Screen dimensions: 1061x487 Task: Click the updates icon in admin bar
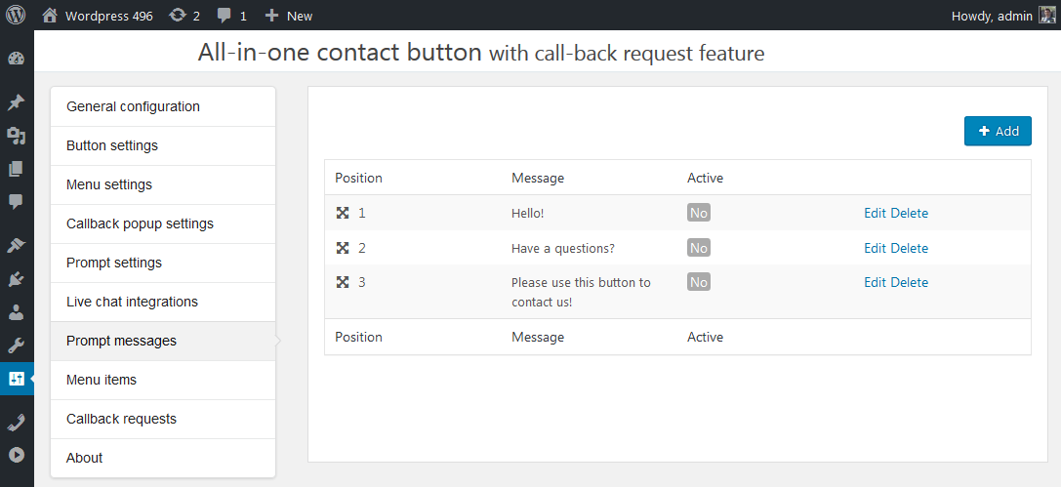(x=184, y=16)
